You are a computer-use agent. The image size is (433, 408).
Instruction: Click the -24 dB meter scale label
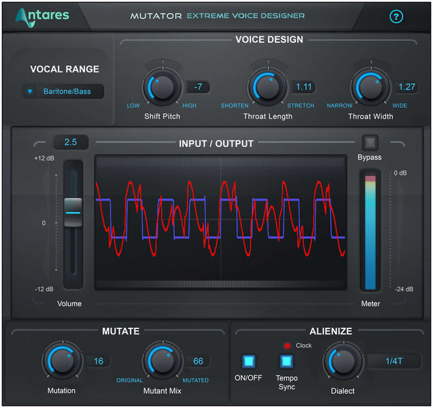[404, 289]
